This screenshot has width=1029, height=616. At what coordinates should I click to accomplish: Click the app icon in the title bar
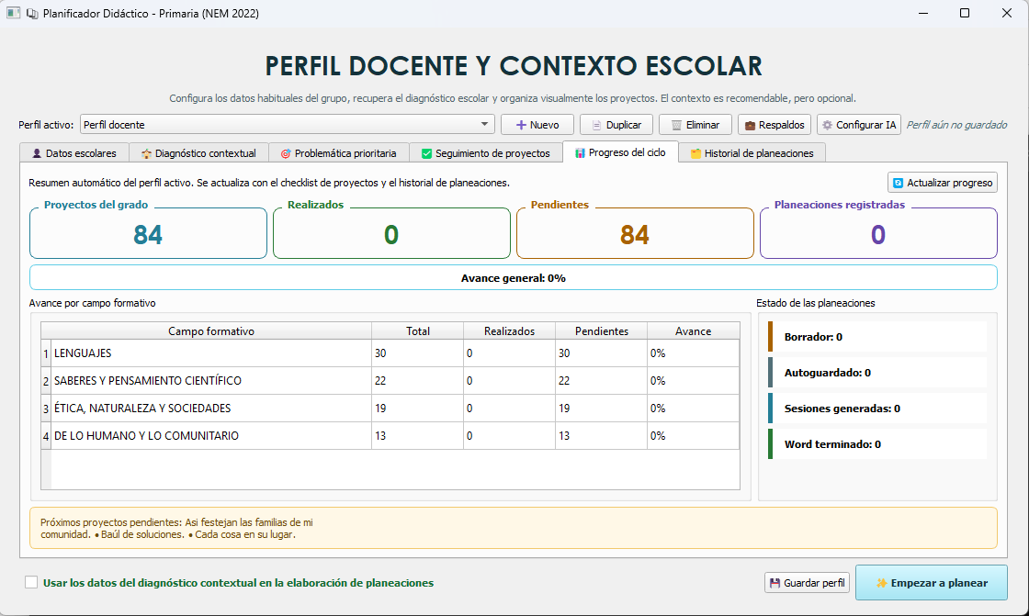[x=13, y=13]
